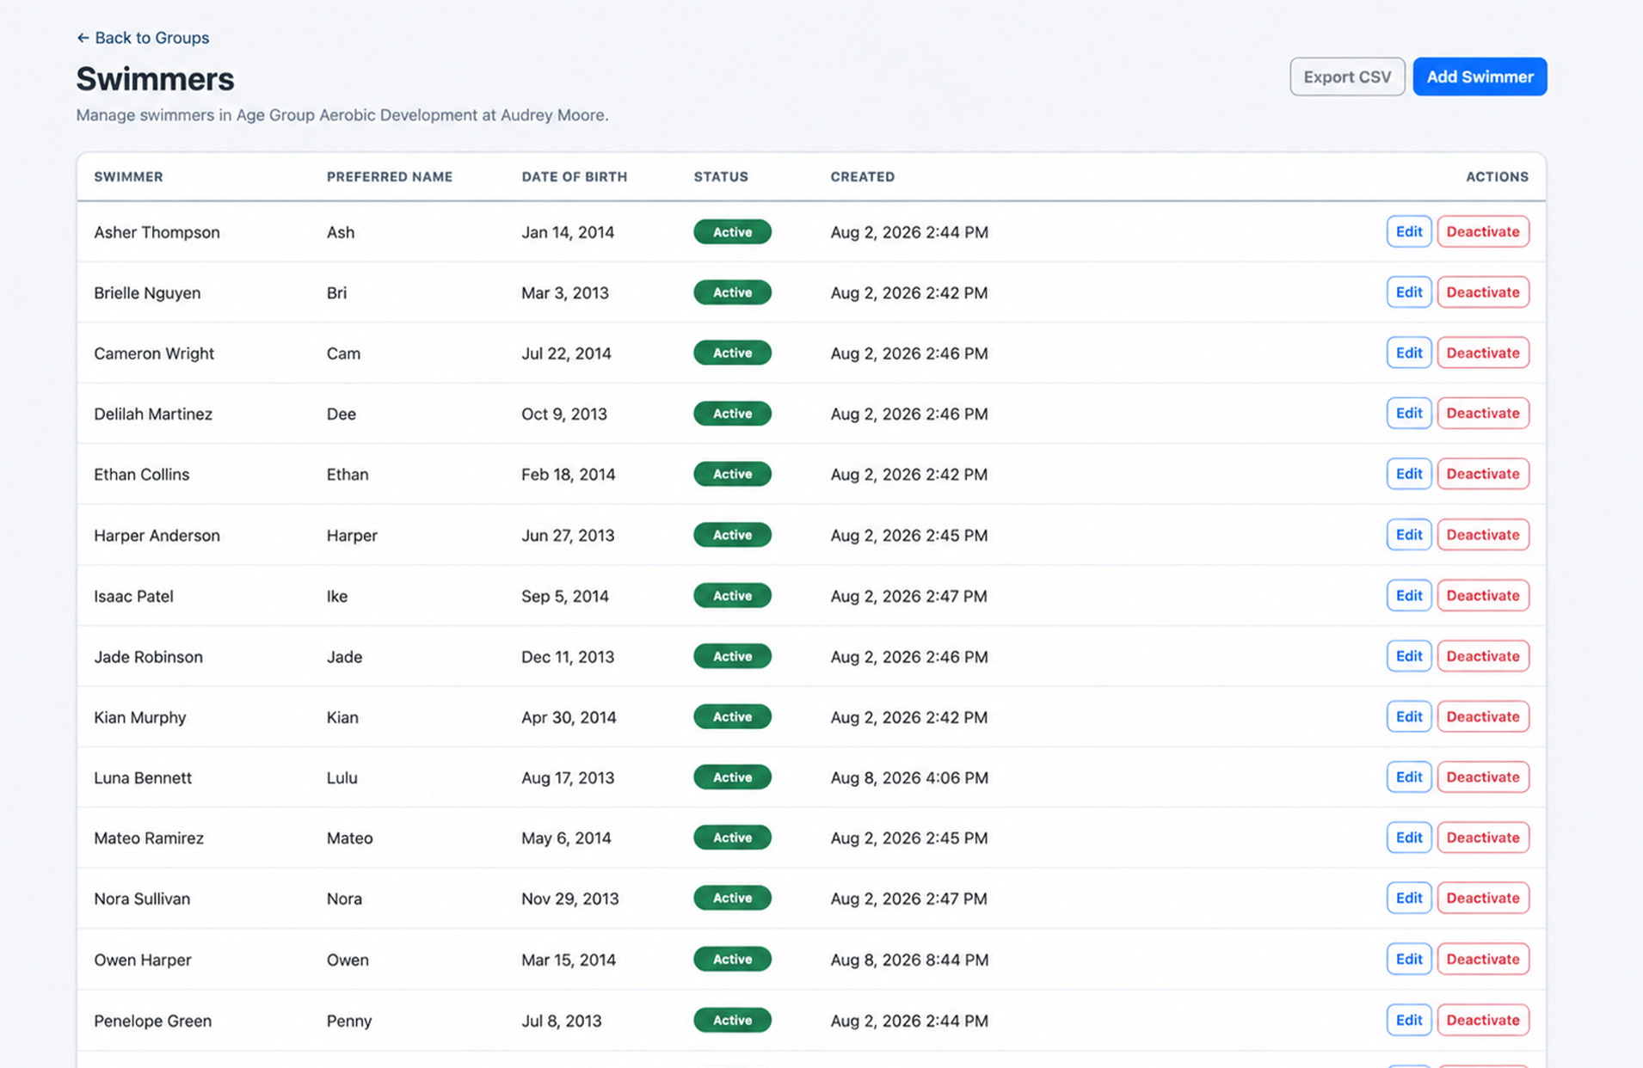Deactivate Owen Harper
The height and width of the screenshot is (1068, 1643).
(1483, 959)
